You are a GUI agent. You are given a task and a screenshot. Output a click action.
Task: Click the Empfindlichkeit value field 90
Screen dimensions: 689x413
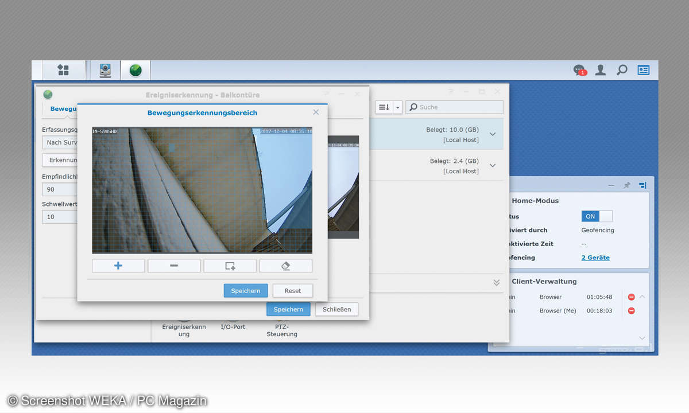[x=60, y=189]
